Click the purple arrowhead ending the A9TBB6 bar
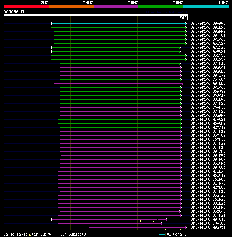This screenshot has width=232, height=237. (183, 84)
